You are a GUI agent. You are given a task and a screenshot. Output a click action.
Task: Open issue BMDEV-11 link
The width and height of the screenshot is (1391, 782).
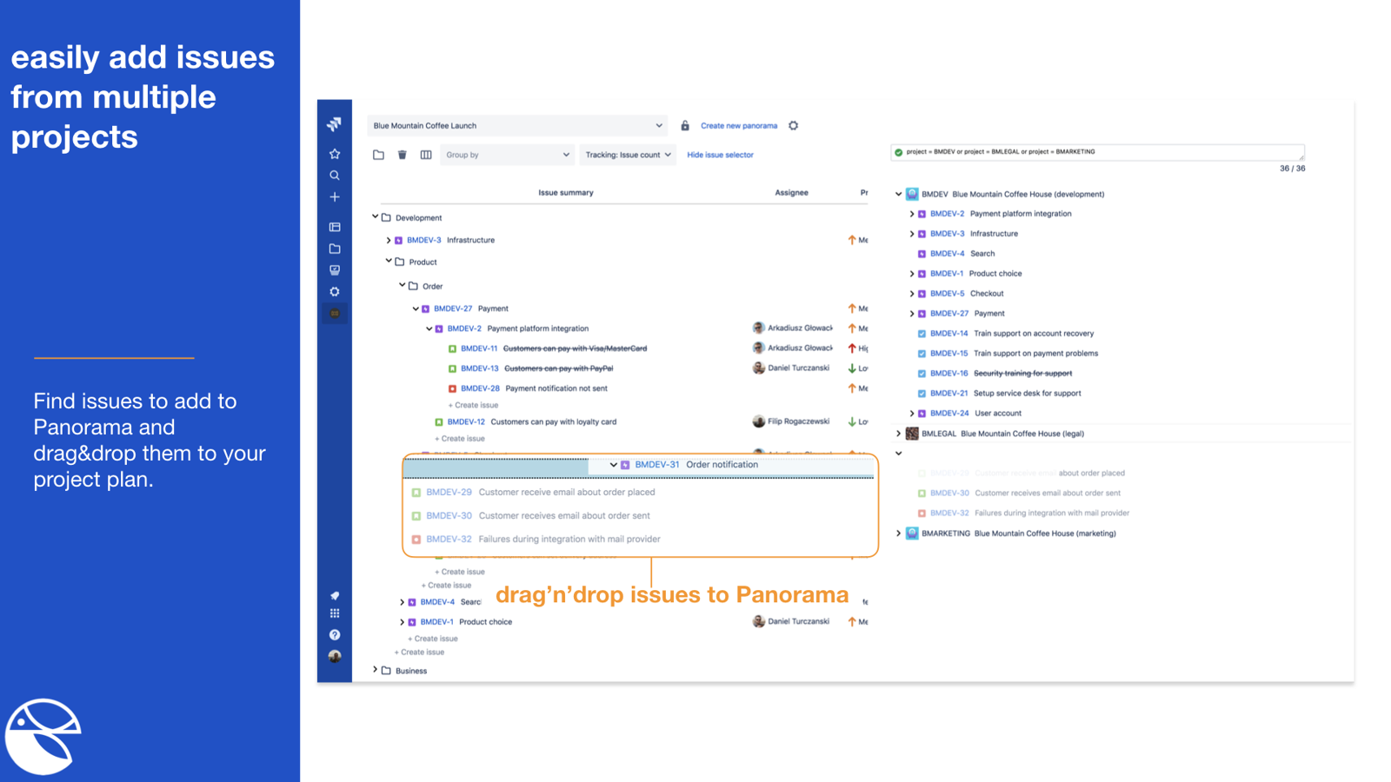[x=479, y=348]
